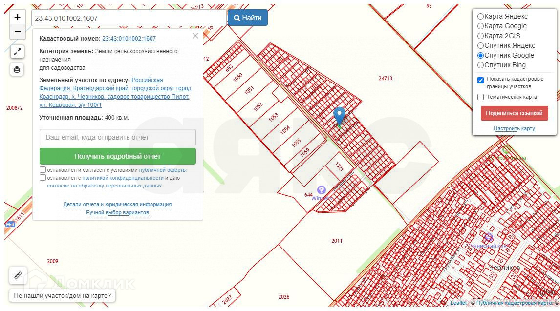Click parcel labeled 24713 on map
The width and height of the screenshot is (560, 311).
[386, 78]
